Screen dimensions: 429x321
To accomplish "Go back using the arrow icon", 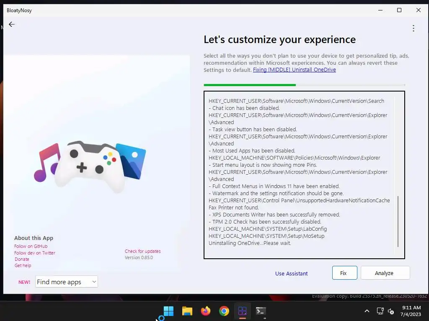I will click(x=12, y=24).
